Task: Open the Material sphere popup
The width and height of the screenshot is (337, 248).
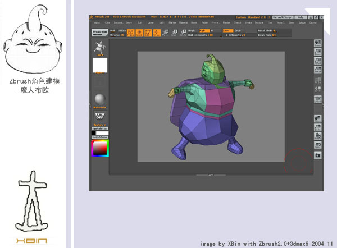Action: (x=100, y=100)
